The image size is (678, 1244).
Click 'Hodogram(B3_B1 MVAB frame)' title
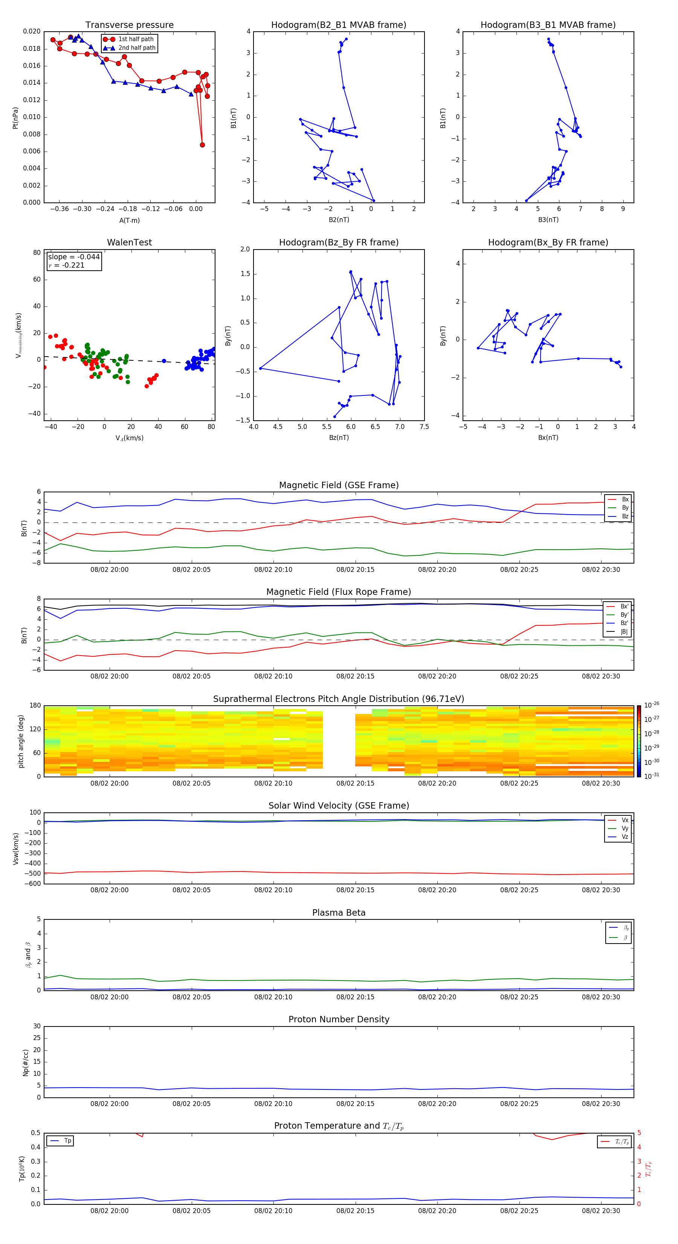pos(548,25)
